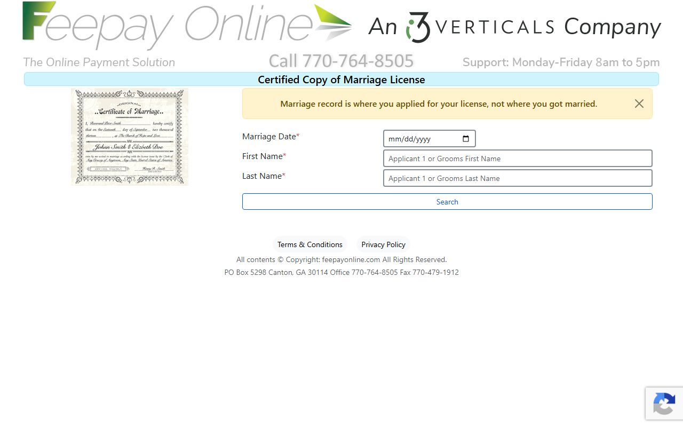Click The Online Payment Solution tagline

99,62
